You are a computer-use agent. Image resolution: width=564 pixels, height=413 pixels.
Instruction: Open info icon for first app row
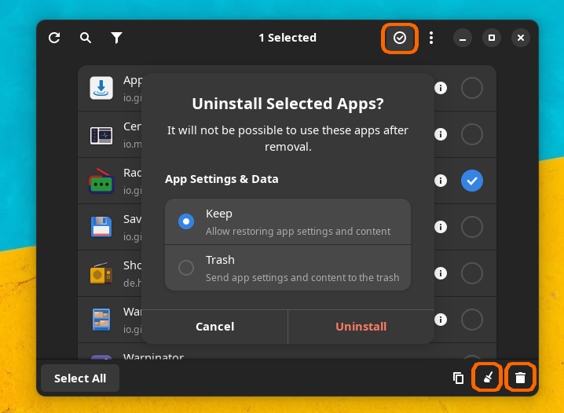tap(441, 88)
